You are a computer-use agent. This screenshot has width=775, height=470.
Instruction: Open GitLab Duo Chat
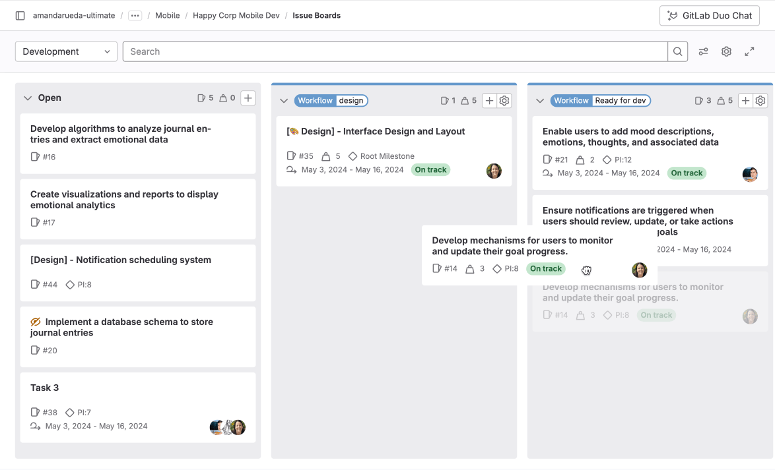click(x=709, y=16)
